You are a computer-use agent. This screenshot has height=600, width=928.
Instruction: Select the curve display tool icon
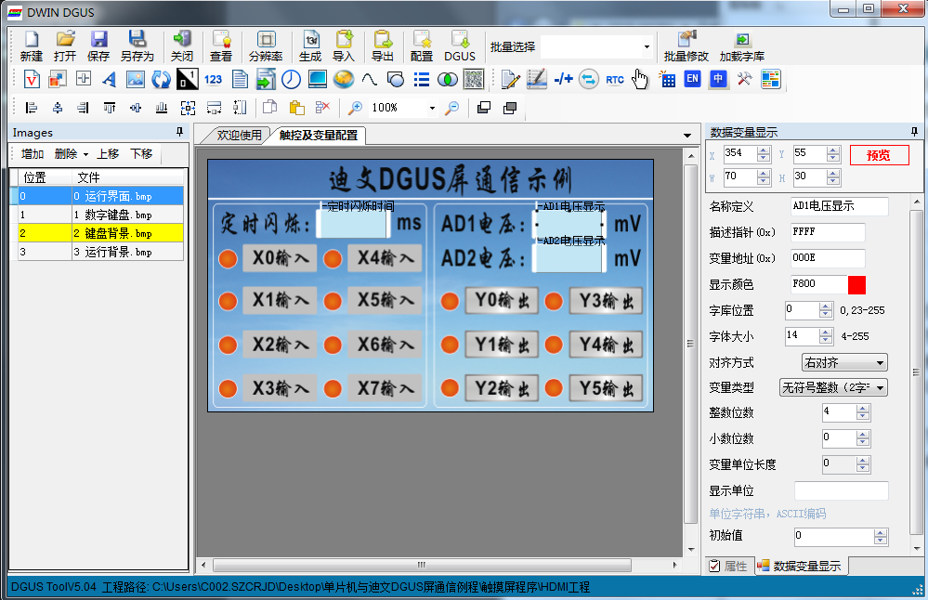click(370, 79)
